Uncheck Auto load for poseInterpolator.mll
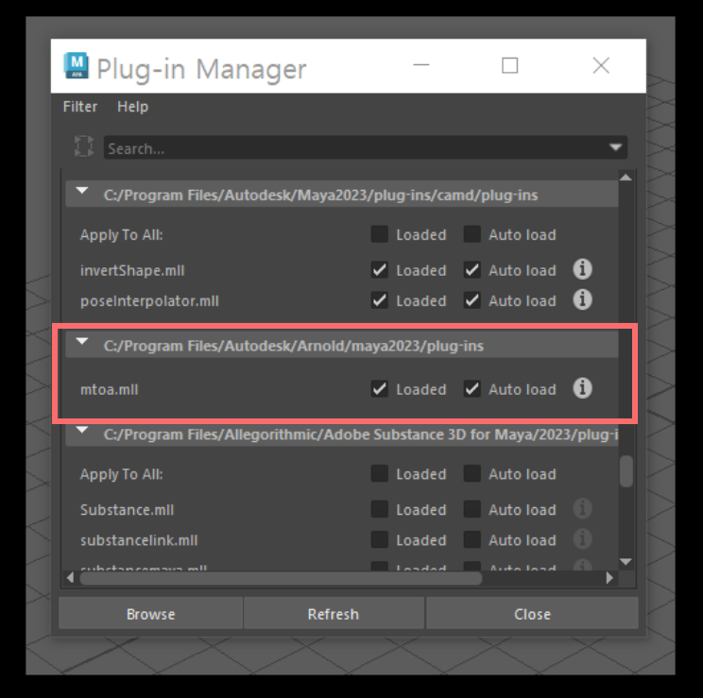The height and width of the screenshot is (698, 703). coord(472,300)
